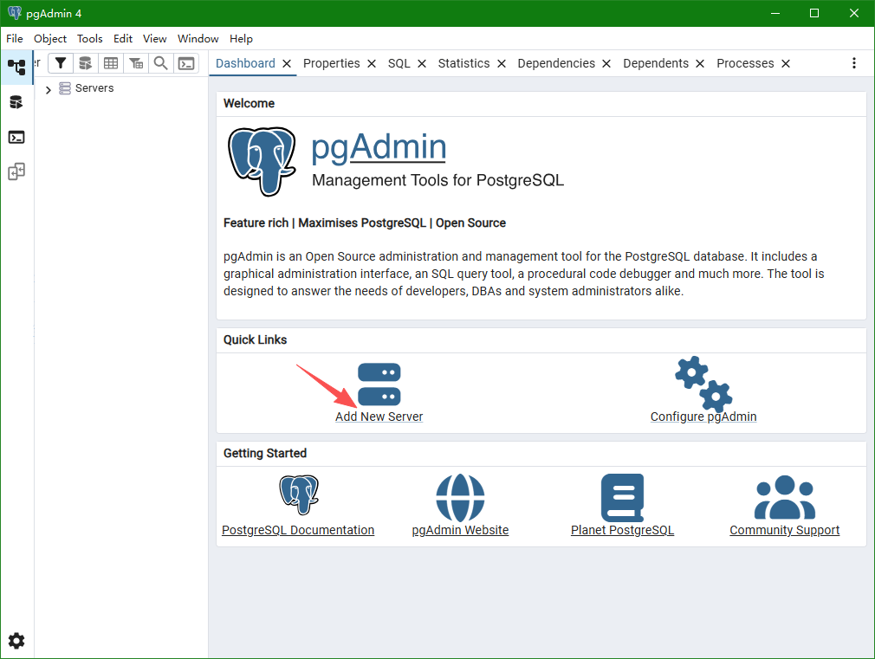Switch to the Dependencies tab
The width and height of the screenshot is (875, 659).
tap(556, 63)
